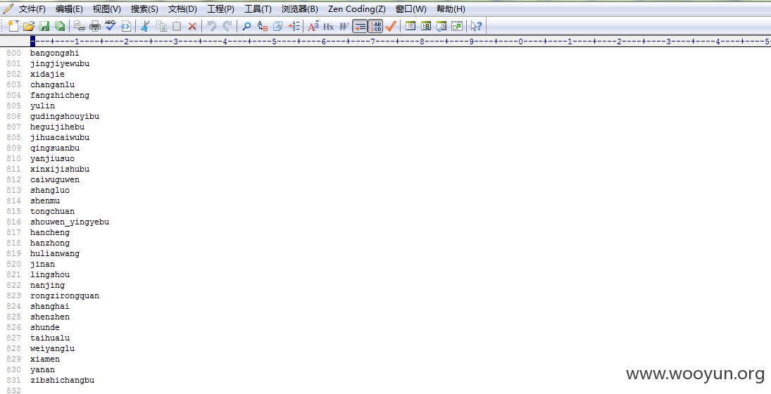This screenshot has width=771, height=394.
Task: Click the orange checkmark settings icon
Action: 391,26
